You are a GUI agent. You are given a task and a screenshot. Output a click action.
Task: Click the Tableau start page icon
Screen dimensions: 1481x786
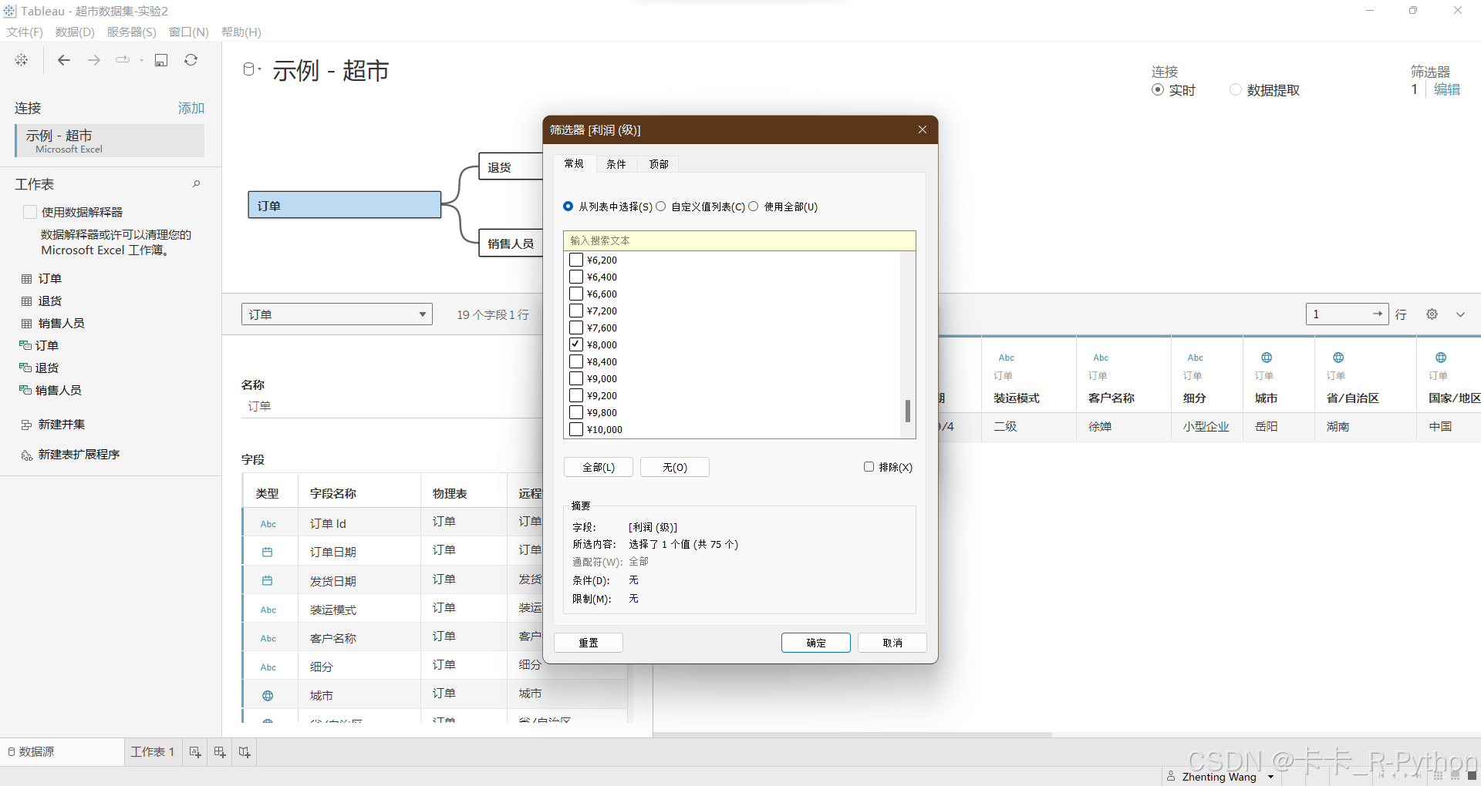click(x=22, y=60)
